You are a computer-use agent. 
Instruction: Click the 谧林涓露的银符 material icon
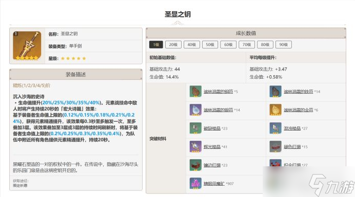click(195, 110)
